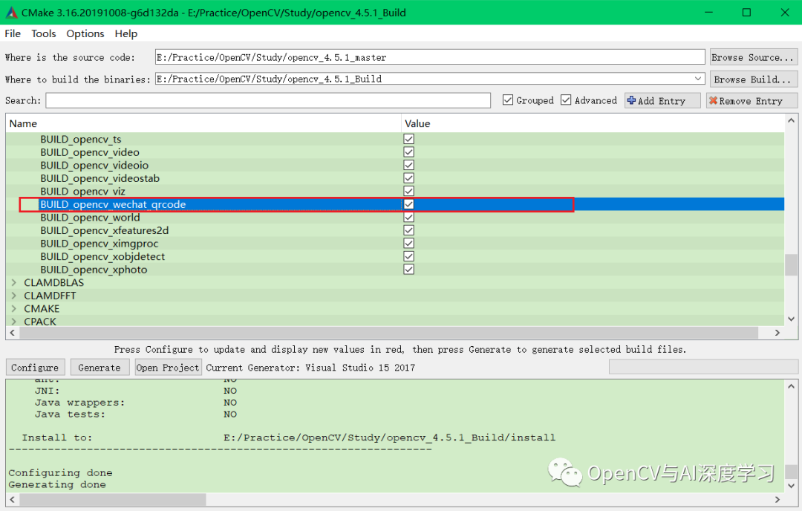Click the Configure button
The width and height of the screenshot is (802, 511).
coord(35,367)
